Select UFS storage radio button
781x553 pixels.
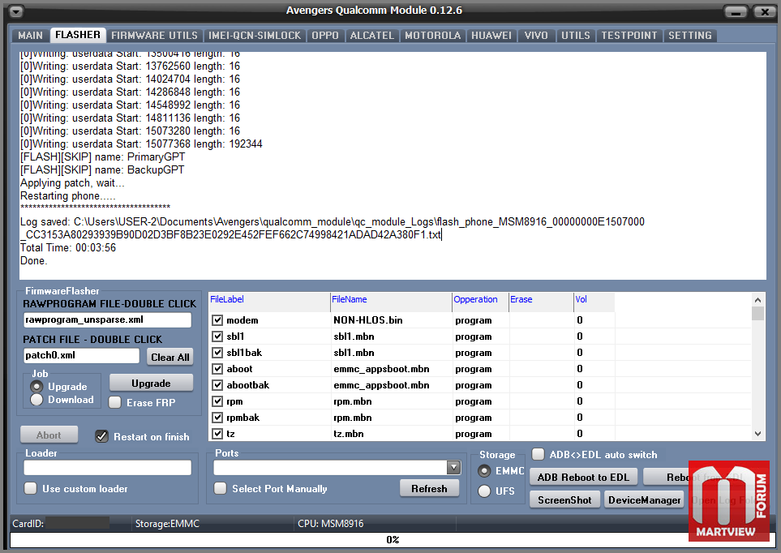(x=484, y=491)
